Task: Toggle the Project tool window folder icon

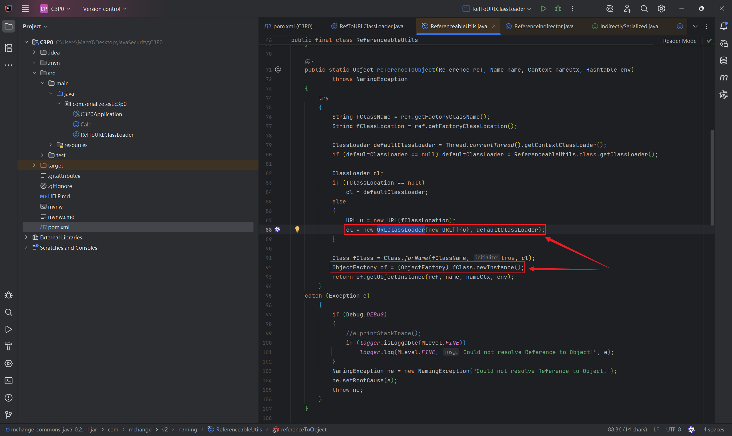Action: pos(9,27)
